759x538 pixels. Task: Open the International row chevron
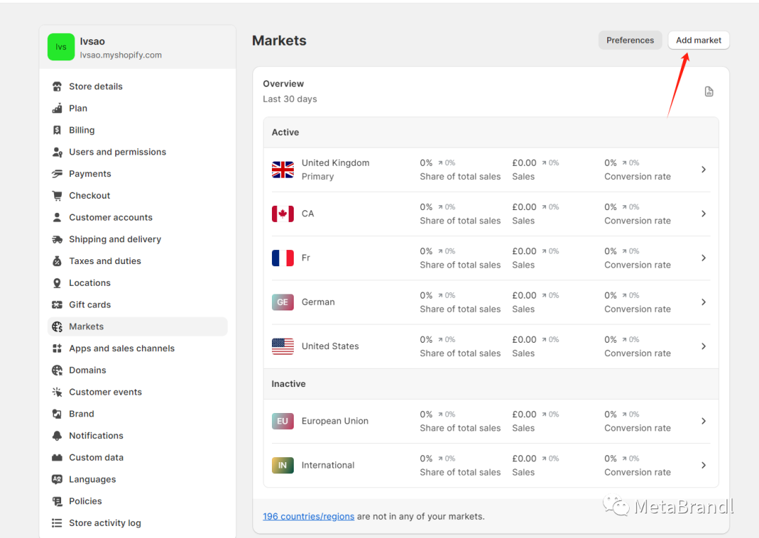point(703,465)
